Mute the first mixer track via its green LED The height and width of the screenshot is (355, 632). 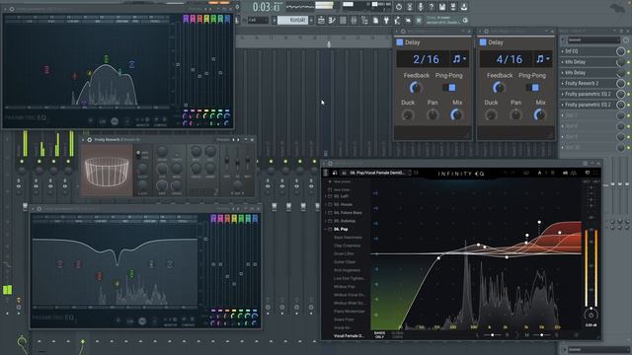point(22,162)
